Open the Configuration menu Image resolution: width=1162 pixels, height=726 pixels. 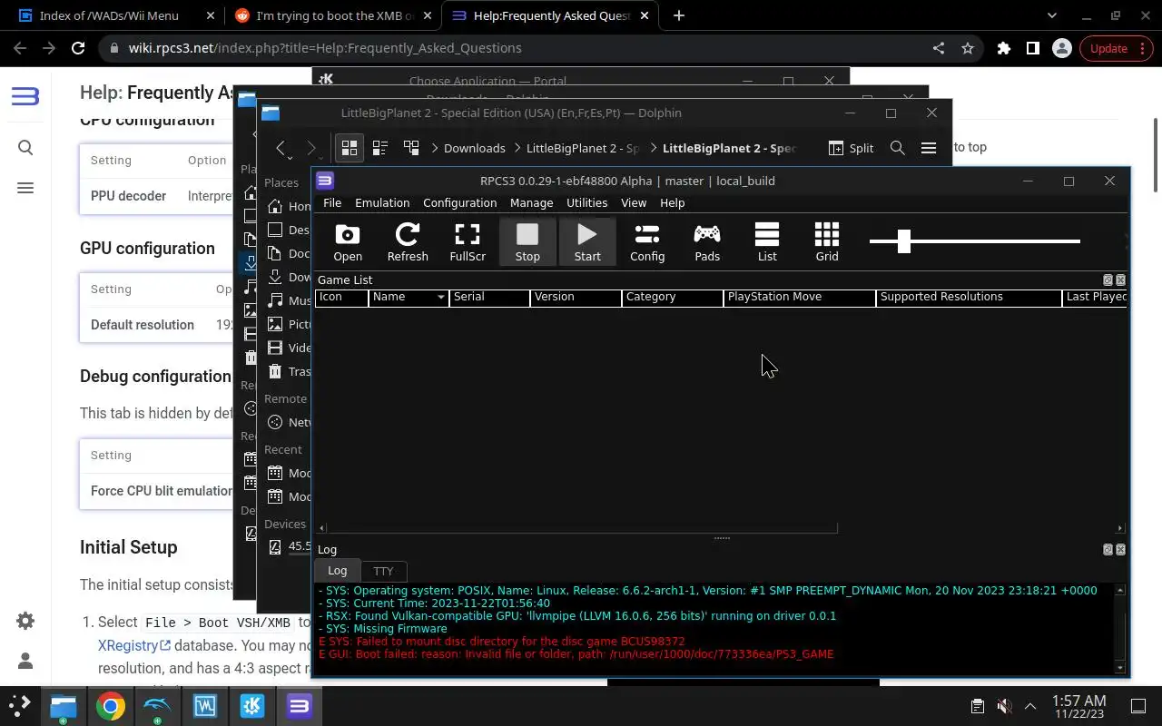click(x=459, y=202)
